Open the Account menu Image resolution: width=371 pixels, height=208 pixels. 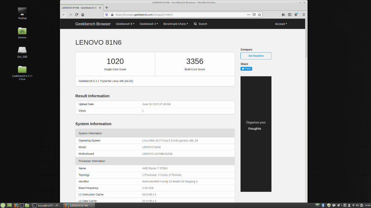281,24
